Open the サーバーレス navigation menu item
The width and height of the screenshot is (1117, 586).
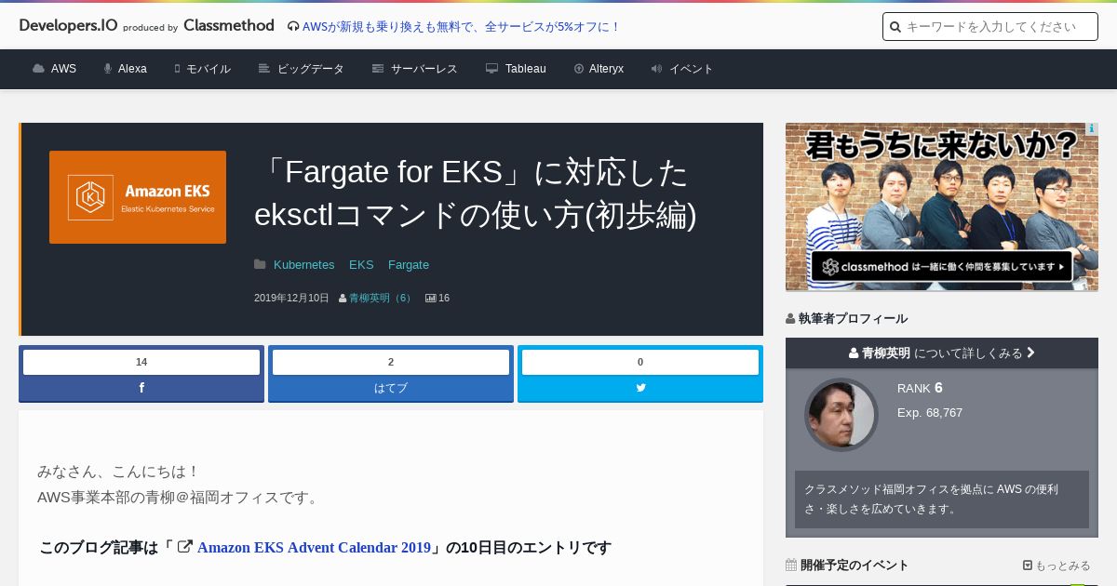[424, 69]
